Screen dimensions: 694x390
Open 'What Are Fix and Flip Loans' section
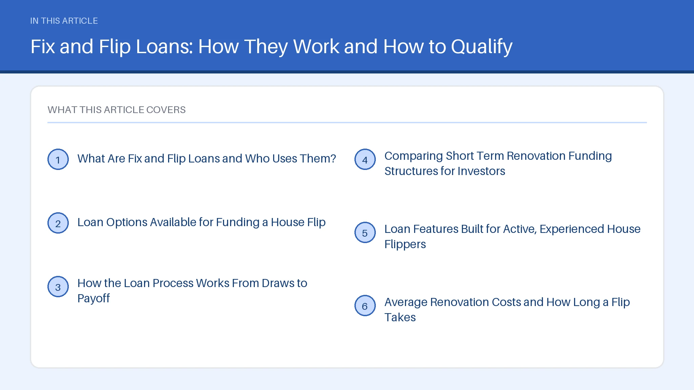pos(206,158)
